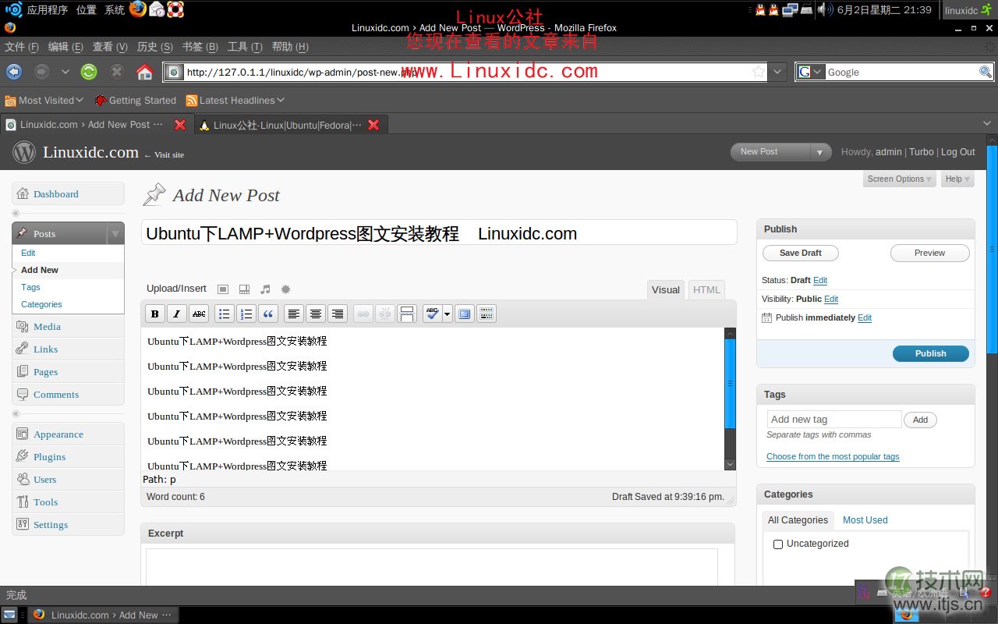Screen dimensions: 998x624
Task: Add video via Upload/Insert
Action: coord(244,289)
